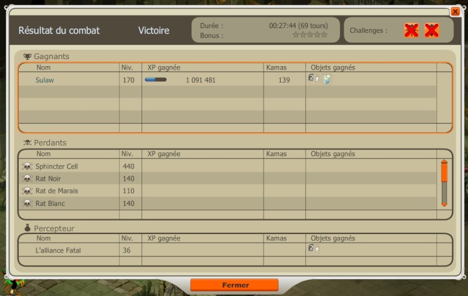468x296 pixels.
Task: Click Rat de Marais level 110
Action: coord(129,191)
